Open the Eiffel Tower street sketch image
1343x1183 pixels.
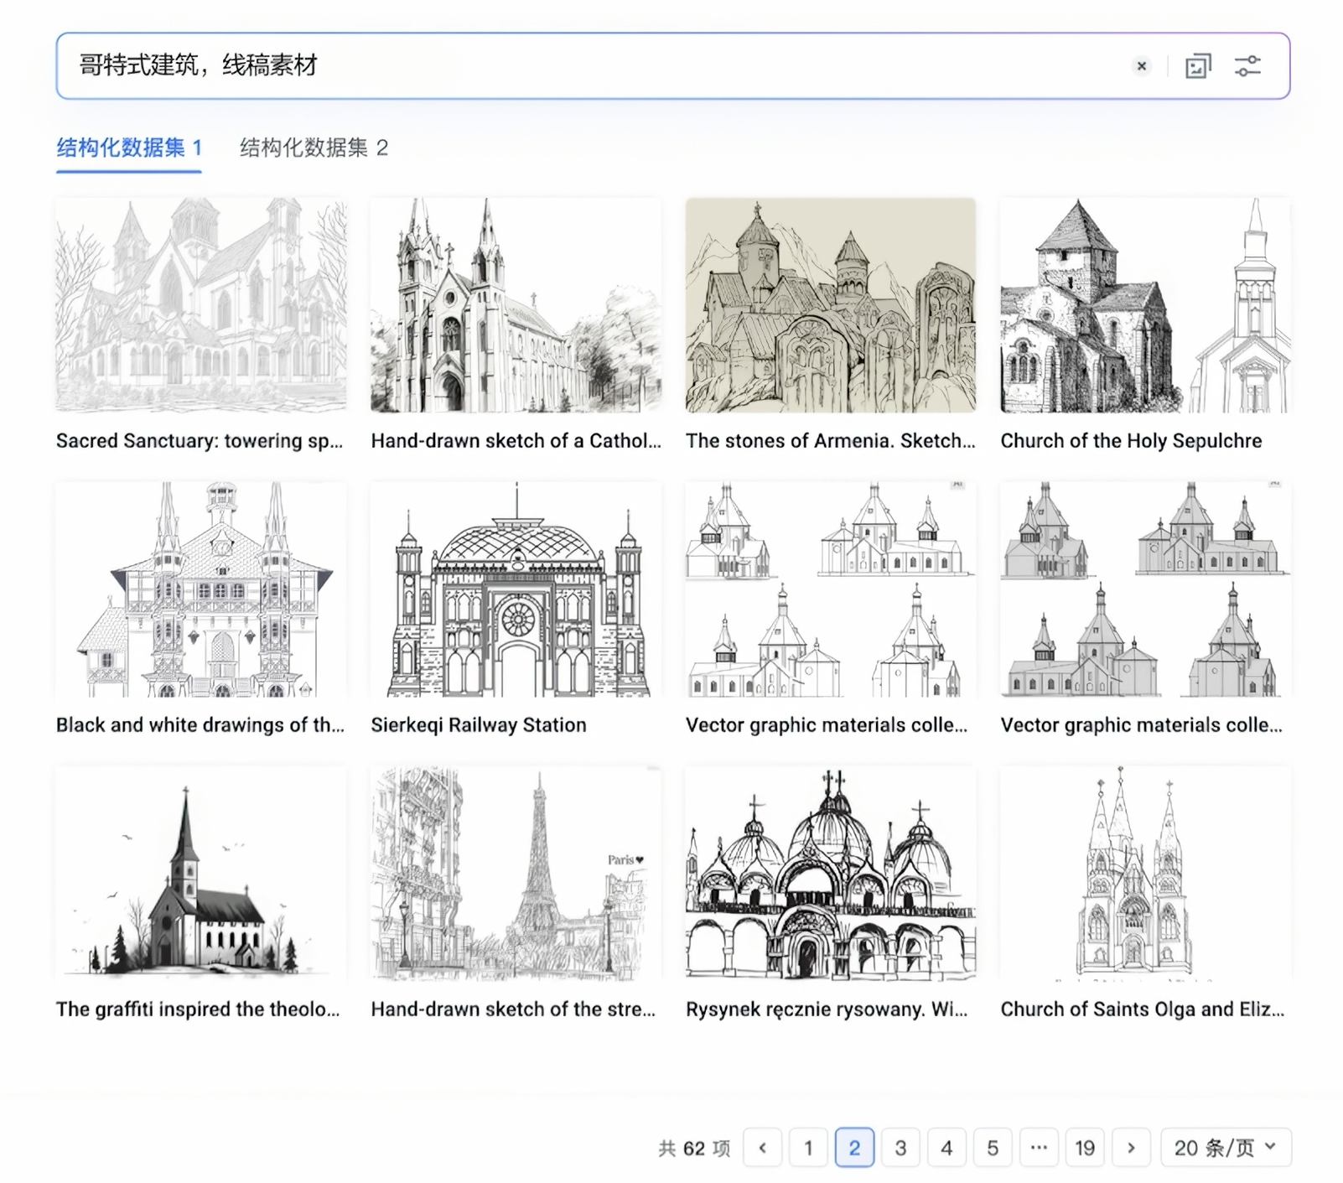coord(516,873)
